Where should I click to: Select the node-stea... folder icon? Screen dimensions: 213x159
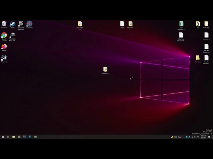(x=206, y=25)
